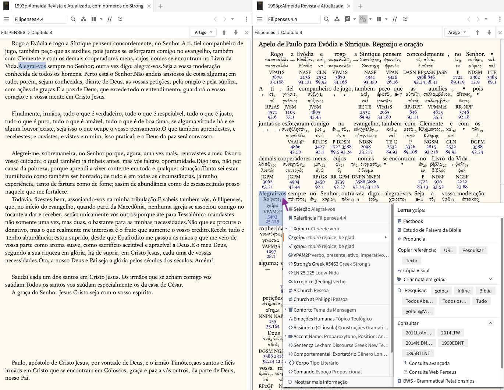
Task: Go back in left pane history
Action: [215, 19]
